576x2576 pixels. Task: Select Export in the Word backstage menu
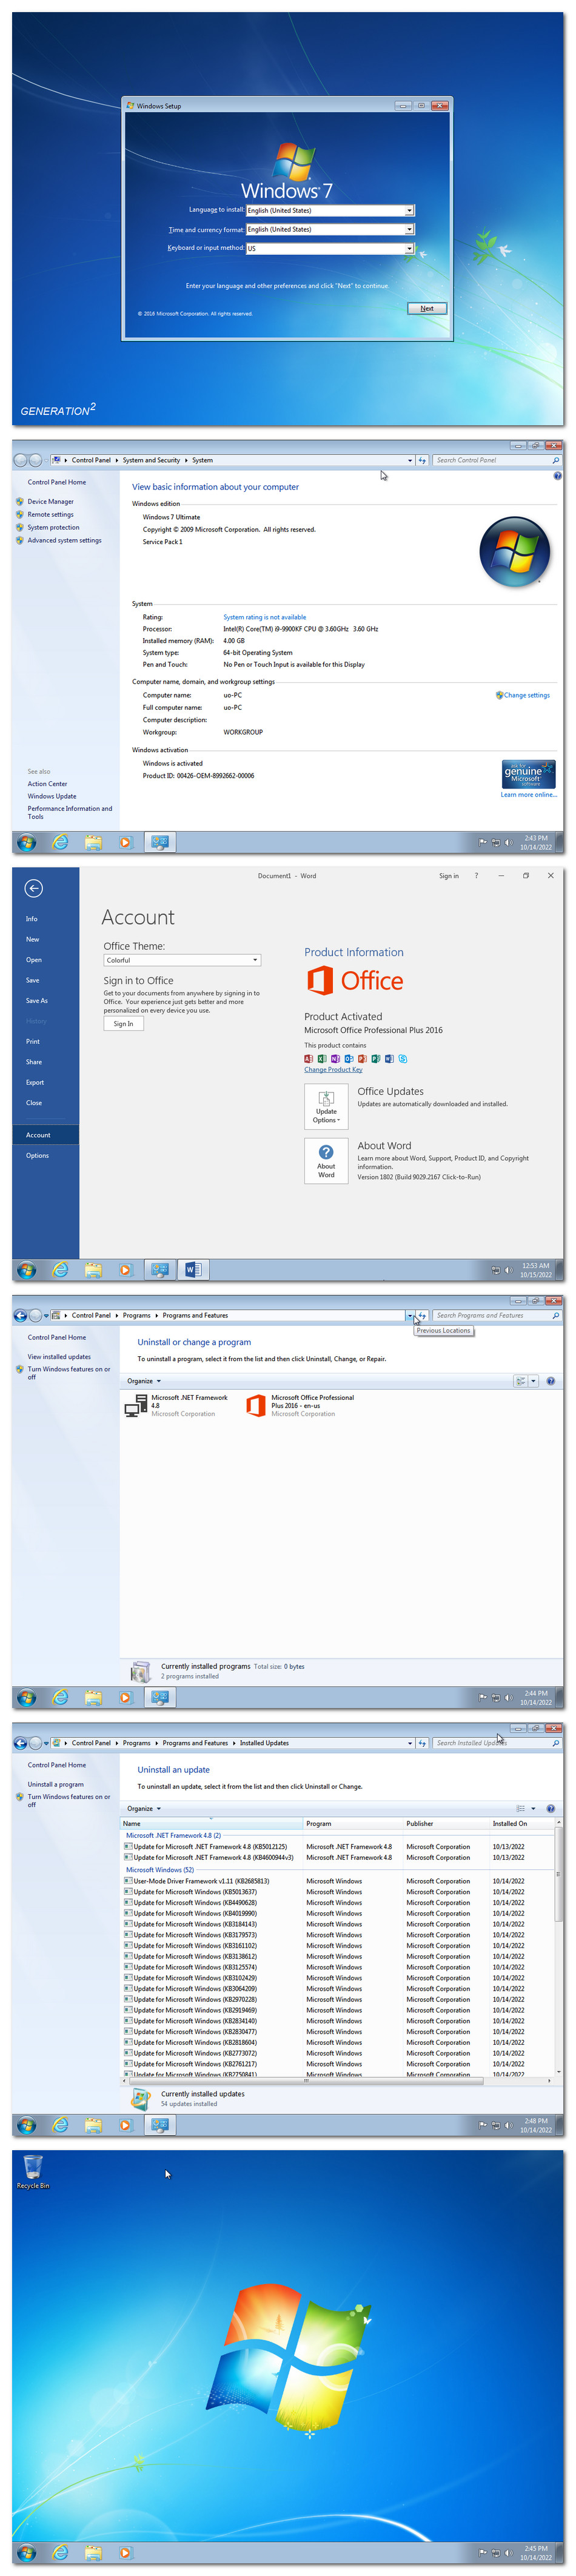click(35, 1082)
